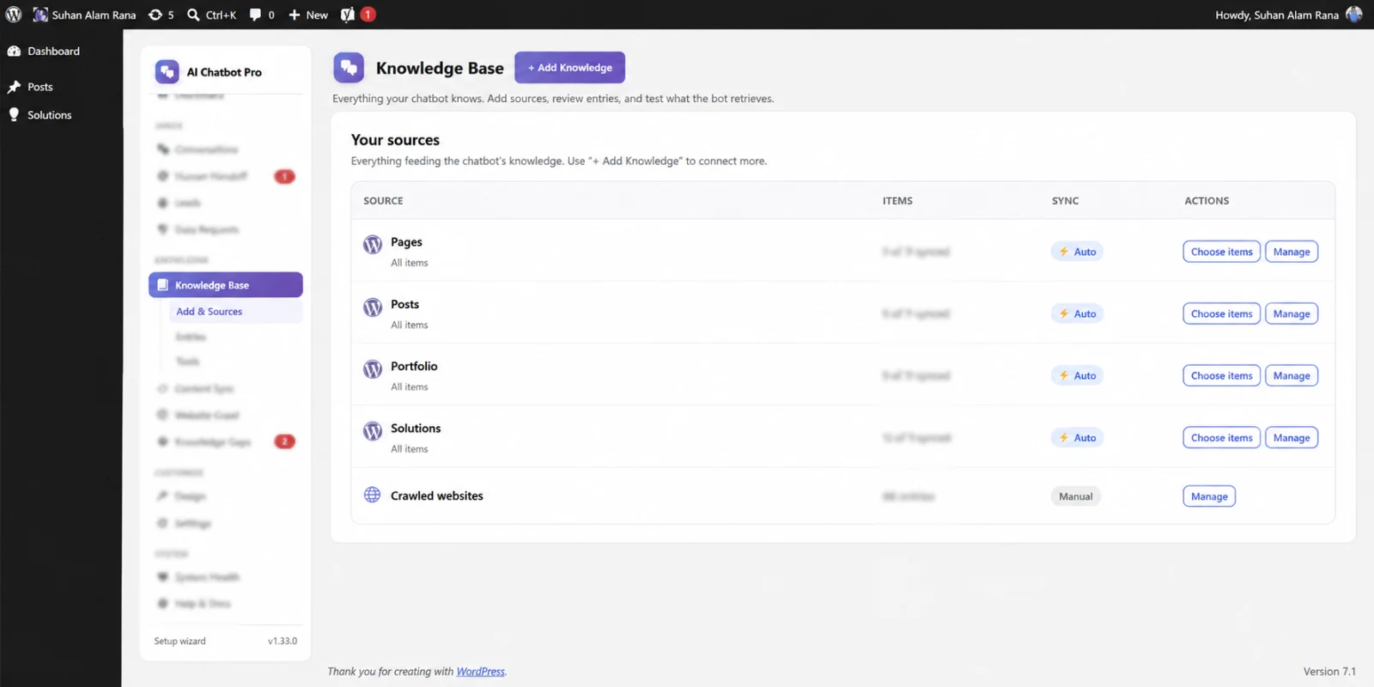The image size is (1374, 687).
Task: Click the Dashboard gauge icon in WordPress menu
Action: (14, 52)
